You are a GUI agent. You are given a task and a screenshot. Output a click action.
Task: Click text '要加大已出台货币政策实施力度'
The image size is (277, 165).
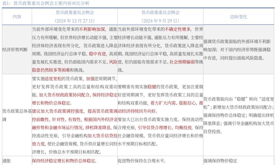(x=148, y=119)
